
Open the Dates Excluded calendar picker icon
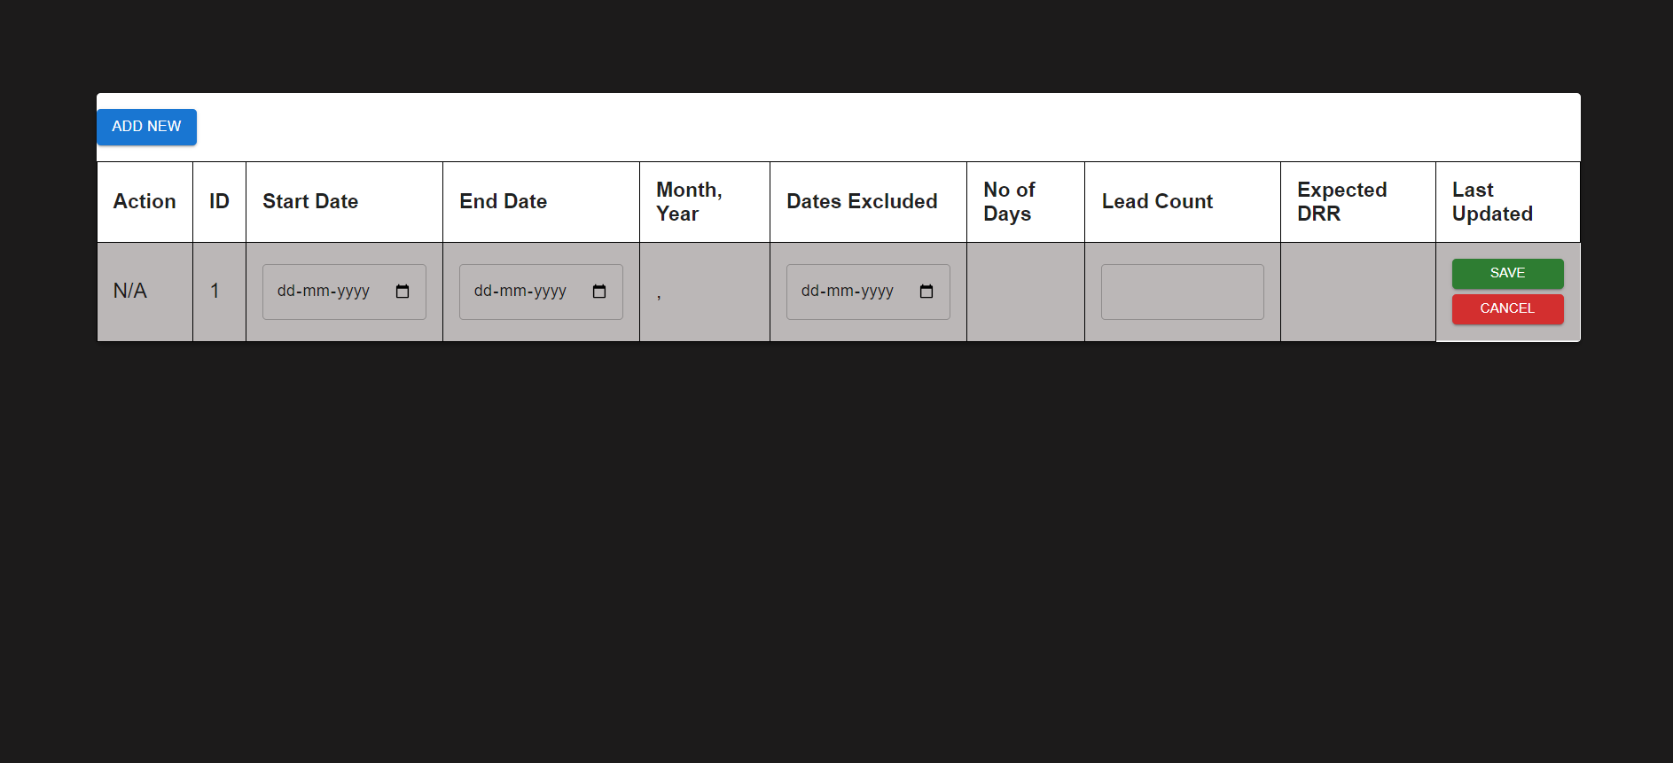pos(927,291)
